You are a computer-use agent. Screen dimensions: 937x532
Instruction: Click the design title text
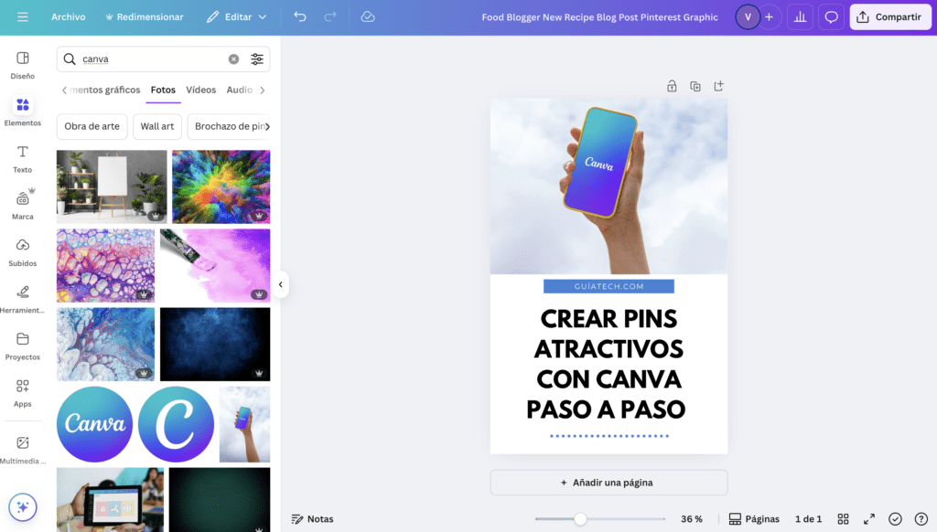[x=599, y=16]
